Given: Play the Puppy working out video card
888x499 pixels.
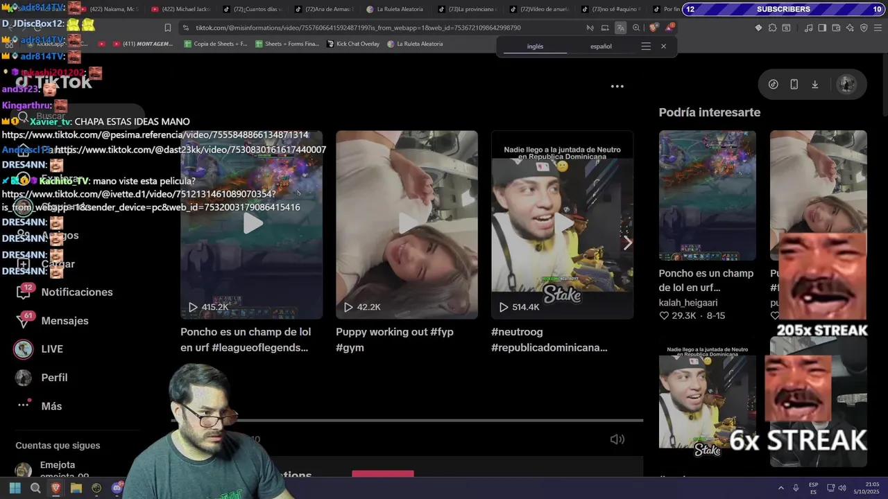Looking at the screenshot, I should [407, 225].
